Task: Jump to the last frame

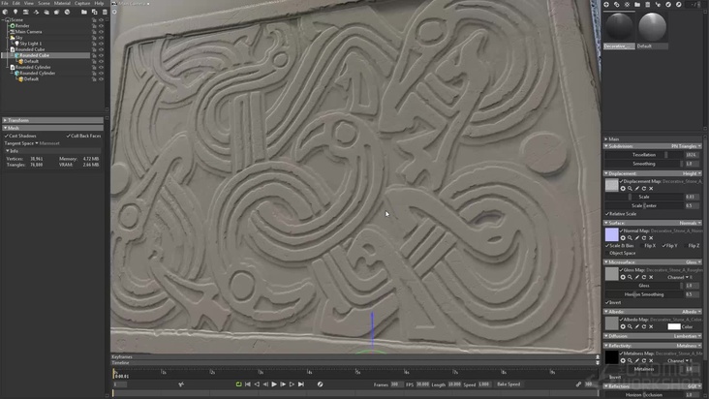Action: [x=301, y=384]
